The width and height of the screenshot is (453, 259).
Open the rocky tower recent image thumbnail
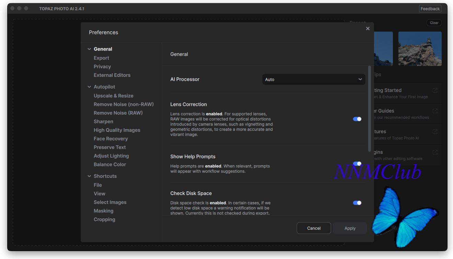point(420,49)
